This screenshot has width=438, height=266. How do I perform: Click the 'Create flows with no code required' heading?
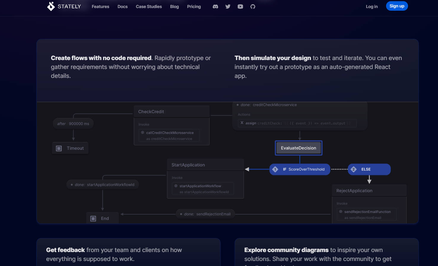click(101, 58)
